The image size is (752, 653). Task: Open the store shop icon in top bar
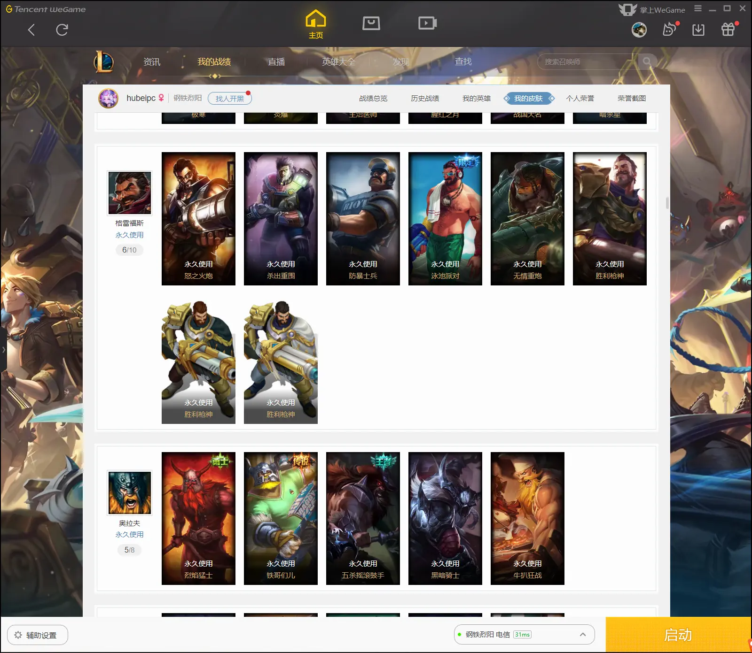[371, 23]
